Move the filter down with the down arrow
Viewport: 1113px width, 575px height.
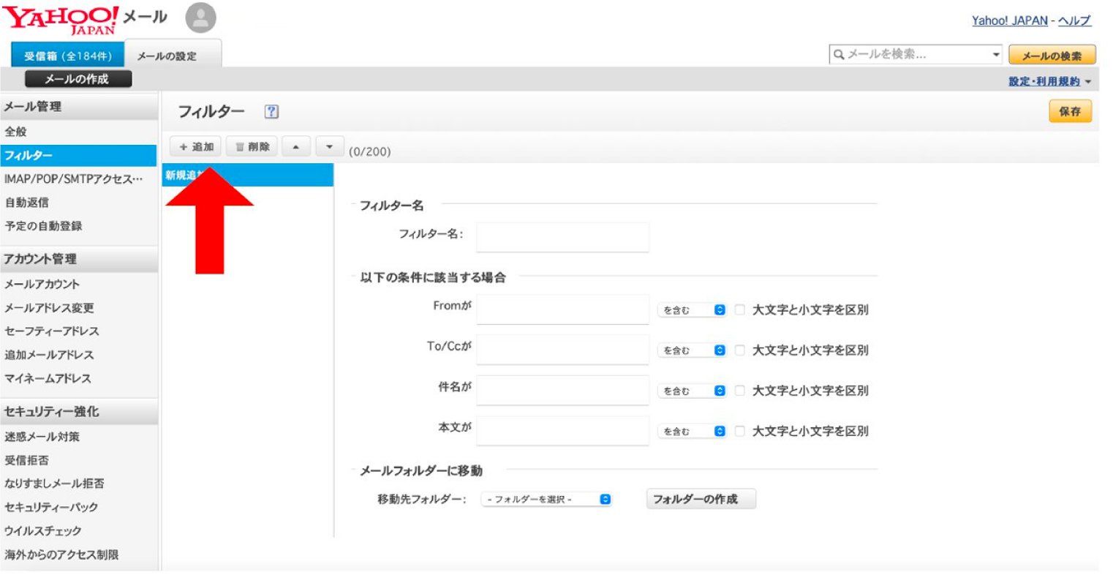329,146
